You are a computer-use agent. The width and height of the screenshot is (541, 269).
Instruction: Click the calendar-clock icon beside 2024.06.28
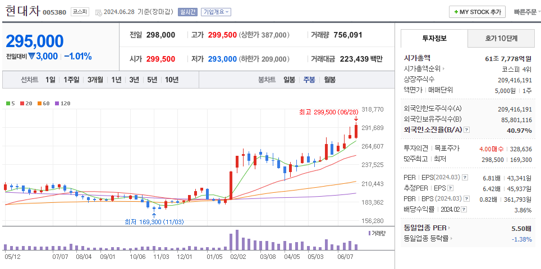98,12
